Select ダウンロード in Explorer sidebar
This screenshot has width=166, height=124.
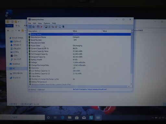(x=16, y=45)
